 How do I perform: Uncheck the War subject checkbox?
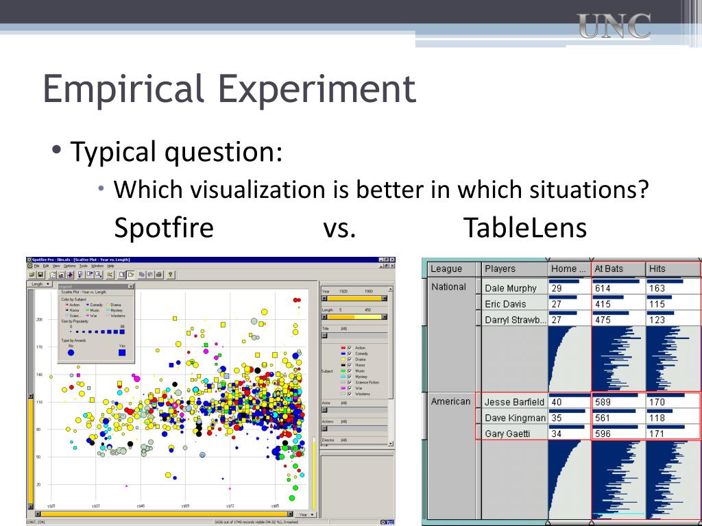pos(350,388)
